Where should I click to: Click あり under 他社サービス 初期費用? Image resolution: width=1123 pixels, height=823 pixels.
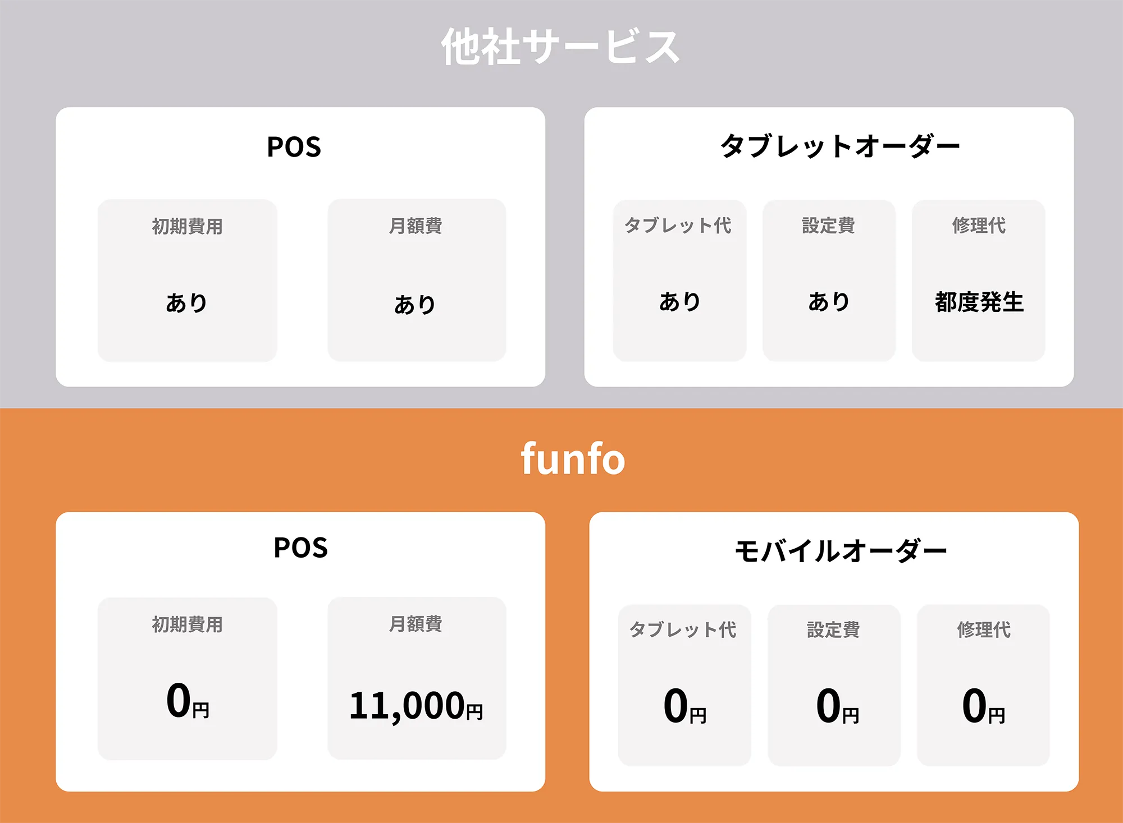187,303
